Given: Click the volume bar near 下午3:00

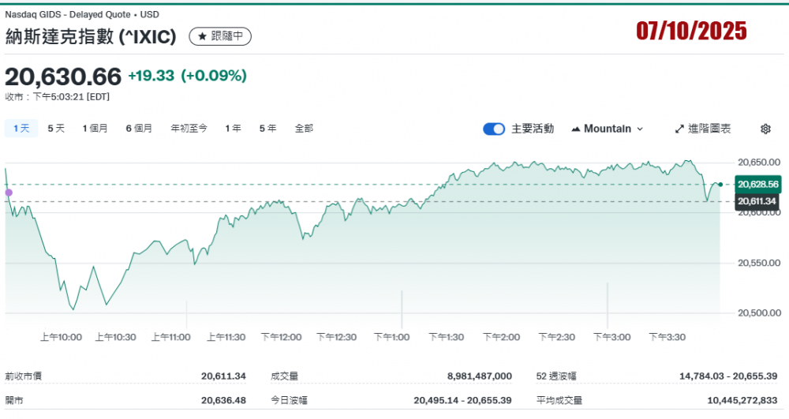Looking at the screenshot, I should 608,306.
